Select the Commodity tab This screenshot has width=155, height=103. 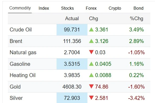point(20,8)
